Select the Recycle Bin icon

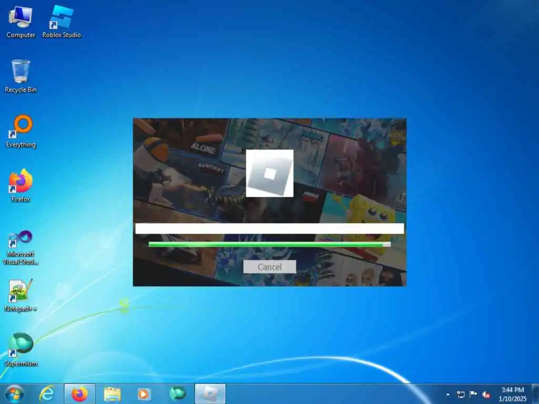click(x=21, y=76)
